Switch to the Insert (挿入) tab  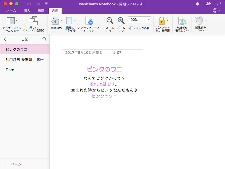click(27, 11)
